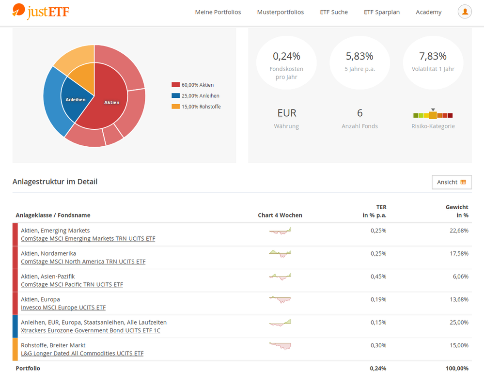Open Invesco MSCI Europe UCITS ETF link
The height and width of the screenshot is (372, 484).
pos(63,308)
